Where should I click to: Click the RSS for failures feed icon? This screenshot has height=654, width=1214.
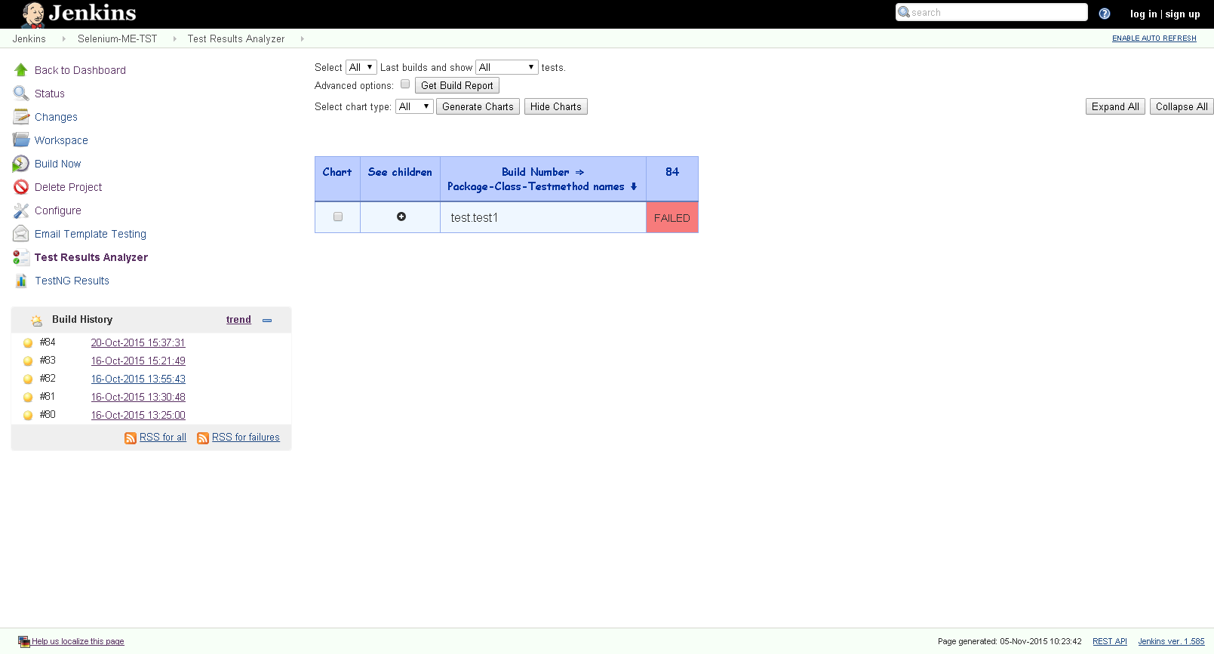click(203, 438)
